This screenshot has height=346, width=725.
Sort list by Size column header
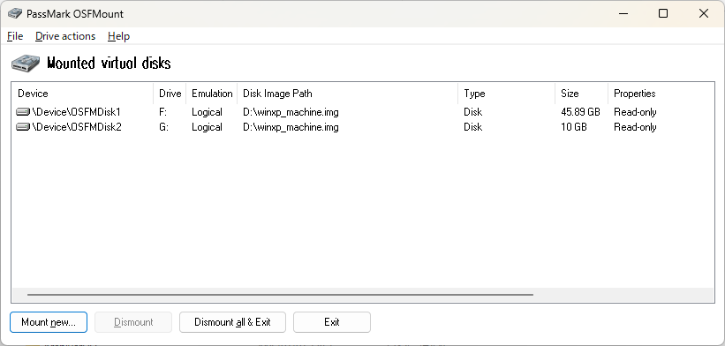pyautogui.click(x=581, y=94)
